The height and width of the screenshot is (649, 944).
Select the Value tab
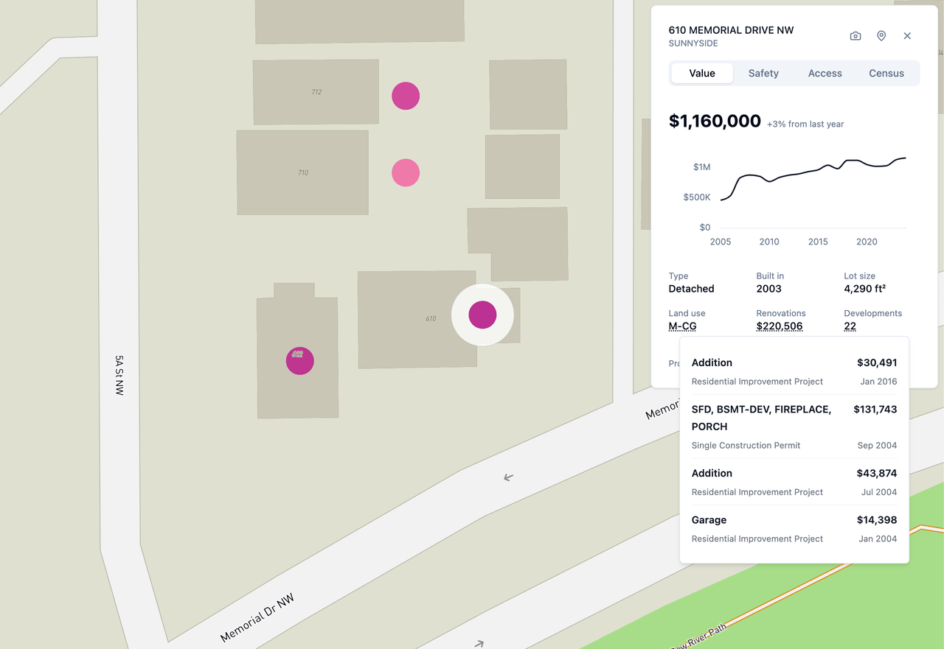[x=701, y=73]
